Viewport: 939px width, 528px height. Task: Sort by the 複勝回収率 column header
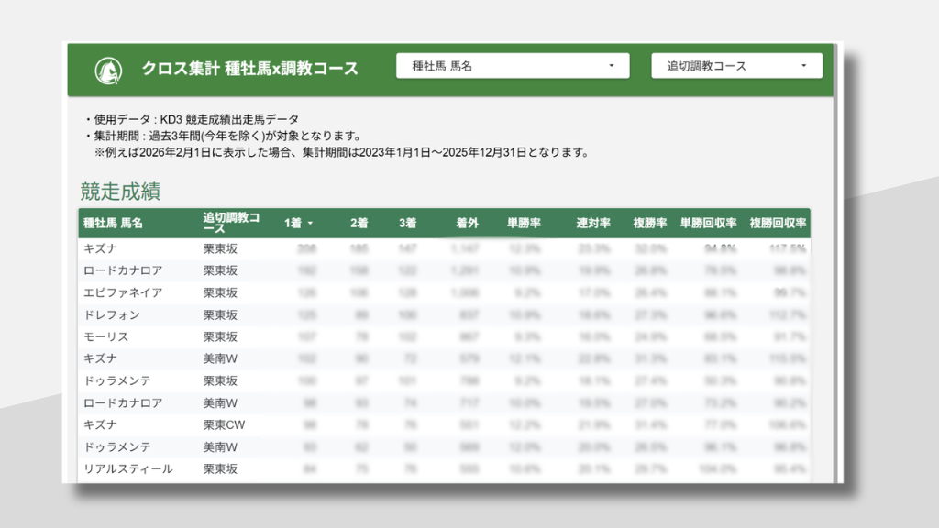778,223
